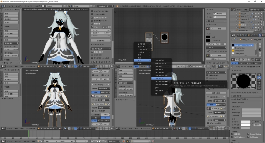Enable the Ground Shadow checkbox

248,134
